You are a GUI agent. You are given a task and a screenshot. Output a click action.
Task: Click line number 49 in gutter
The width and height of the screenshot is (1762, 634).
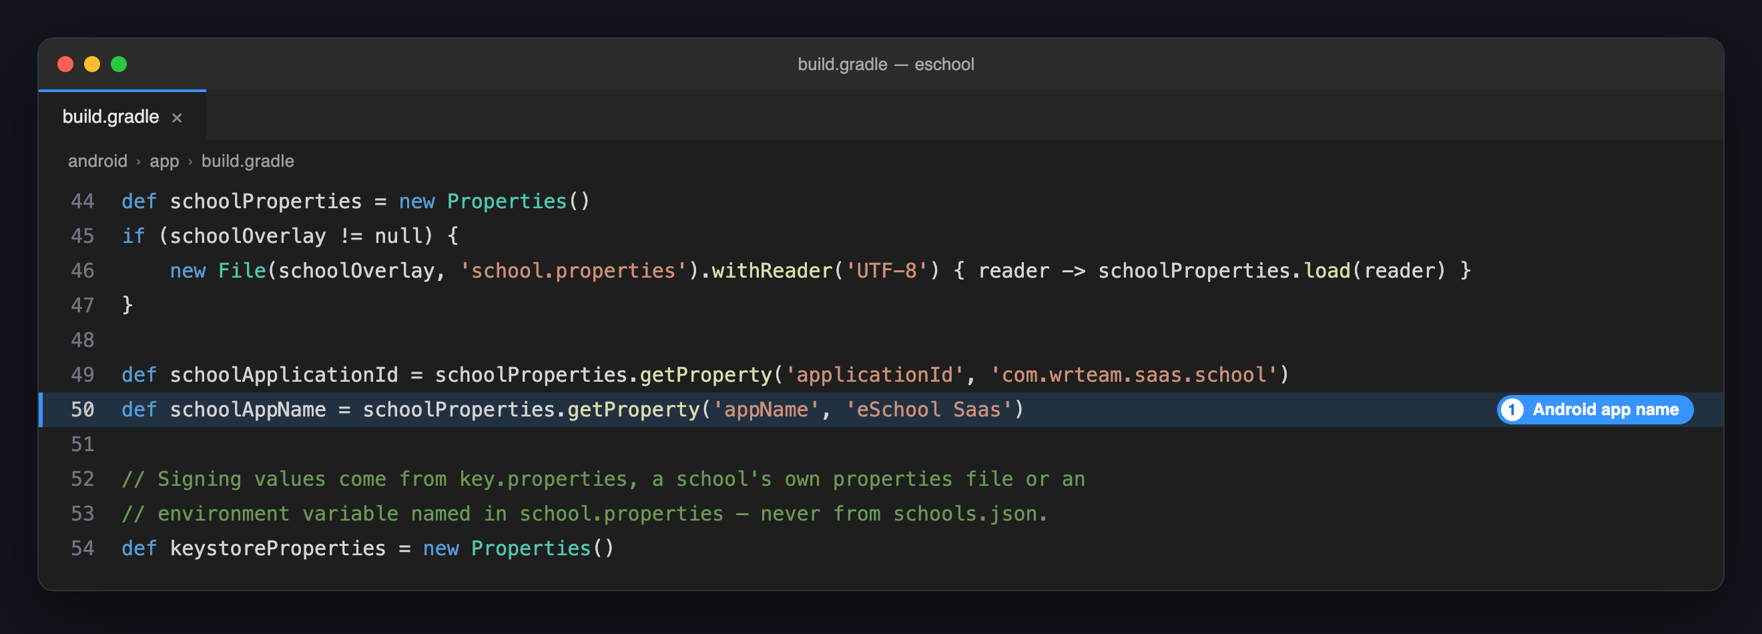83,375
